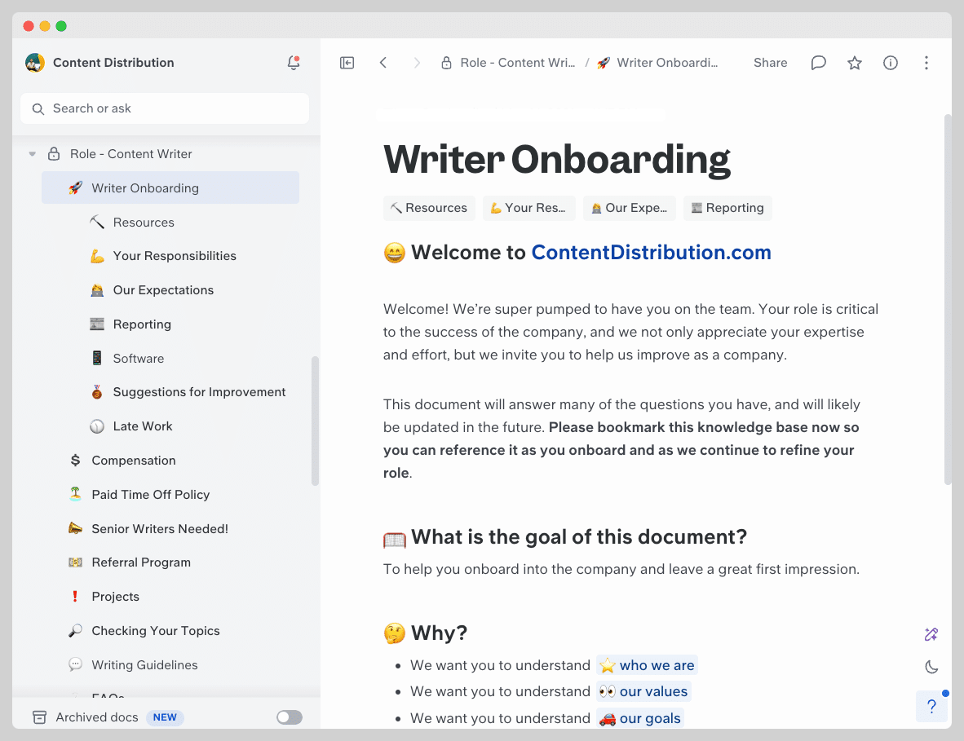Select the Resources chip under title
964x741 pixels.
pos(429,208)
